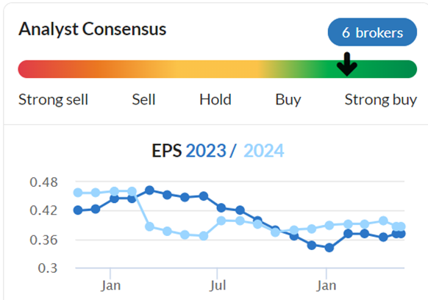Image resolution: width=428 pixels, height=300 pixels.
Task: Toggle the 2024 EPS series legend
Action: (x=264, y=151)
